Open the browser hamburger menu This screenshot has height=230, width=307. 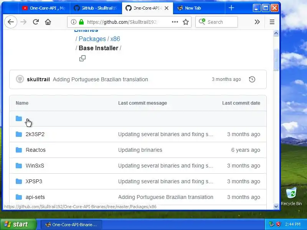pos(272,22)
